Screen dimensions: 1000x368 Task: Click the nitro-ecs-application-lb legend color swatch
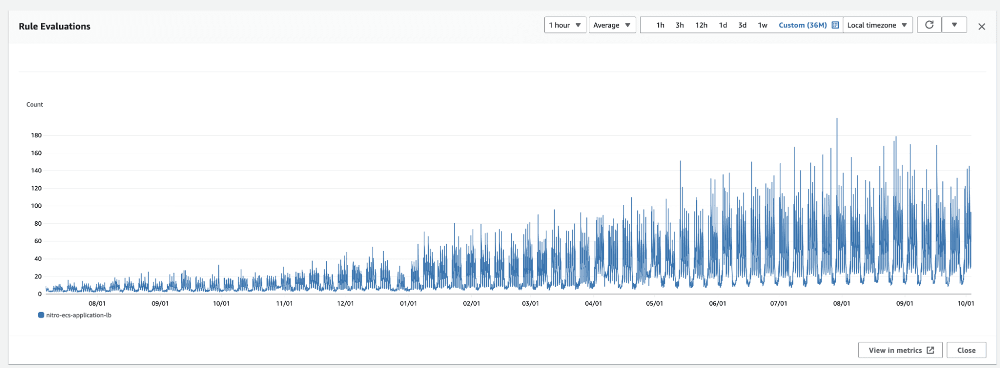[x=41, y=315]
